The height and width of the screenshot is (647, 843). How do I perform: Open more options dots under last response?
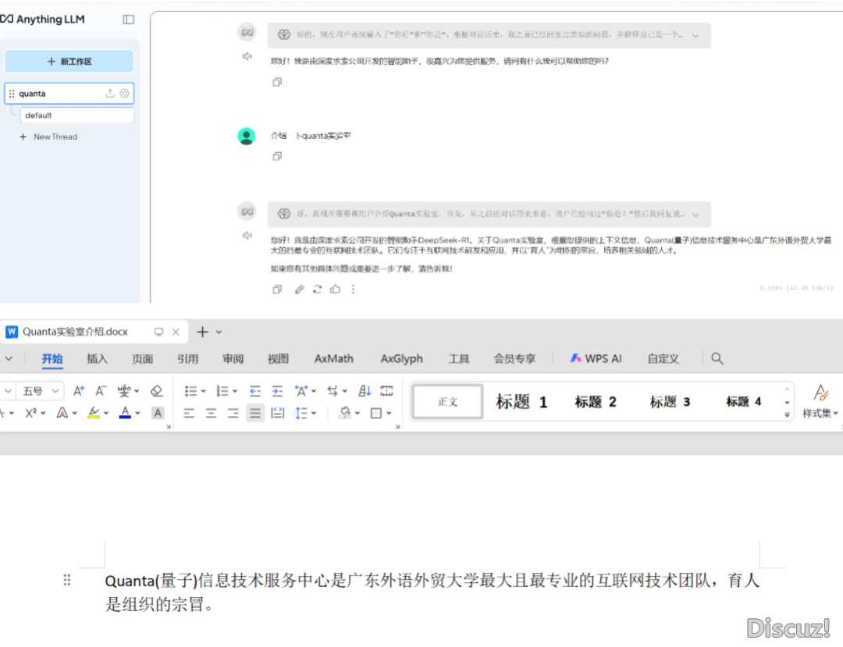[x=354, y=289]
